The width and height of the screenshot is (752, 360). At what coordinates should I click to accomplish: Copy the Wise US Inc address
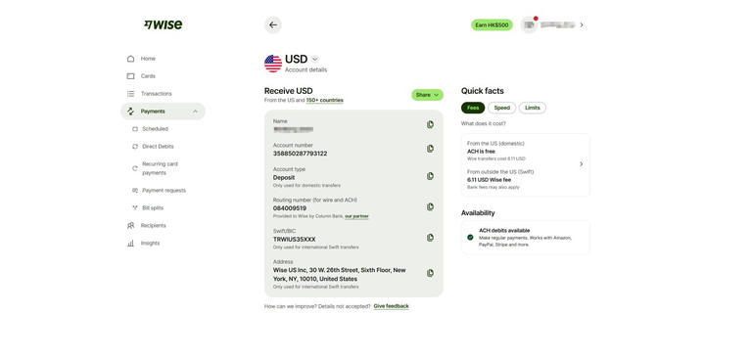(x=430, y=273)
